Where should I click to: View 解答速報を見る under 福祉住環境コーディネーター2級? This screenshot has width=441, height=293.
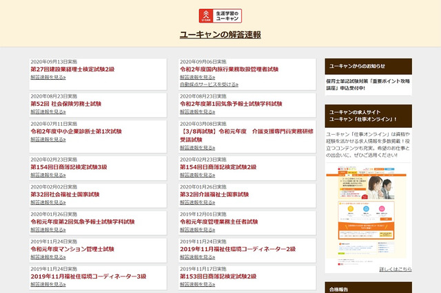point(198,257)
